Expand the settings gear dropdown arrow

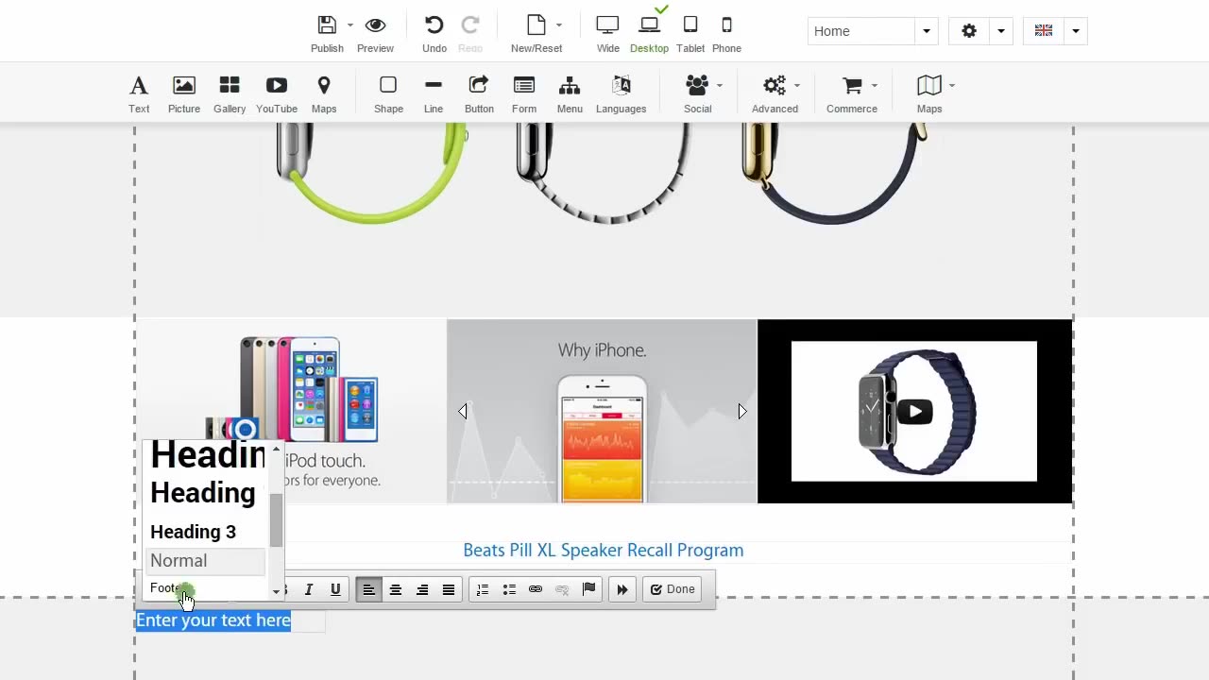[1001, 31]
